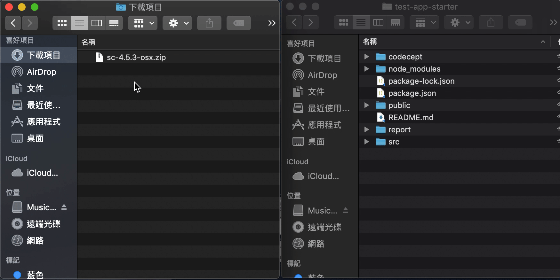This screenshot has width=560, height=280.
Task: Open 下載項目 in the left window's sidebar
Action: [39, 55]
